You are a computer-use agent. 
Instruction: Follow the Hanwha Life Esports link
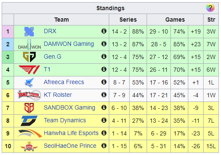coord(71,133)
